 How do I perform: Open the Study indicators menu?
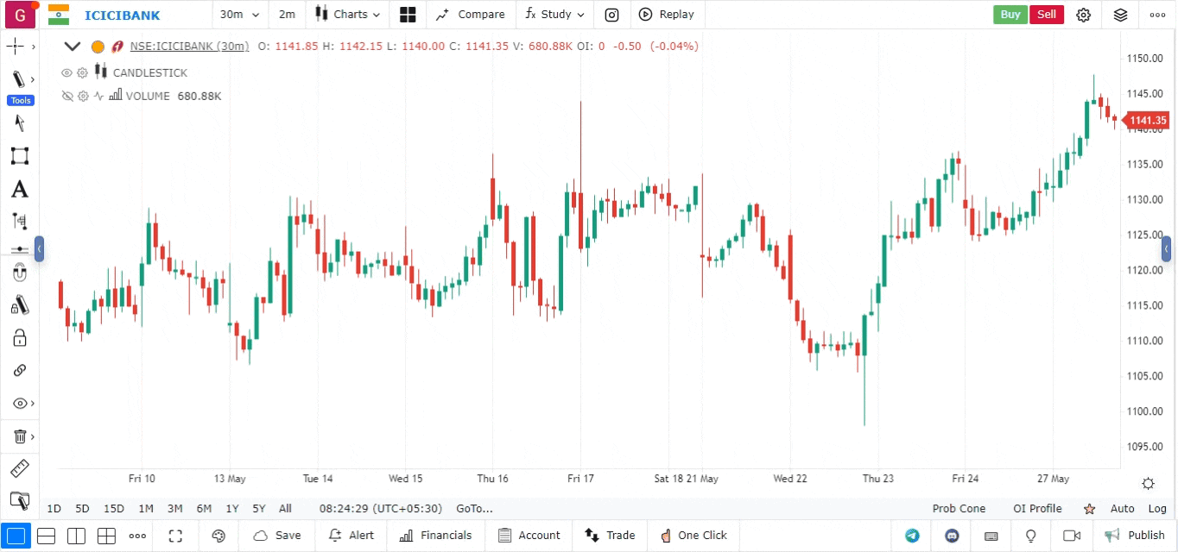click(x=554, y=15)
